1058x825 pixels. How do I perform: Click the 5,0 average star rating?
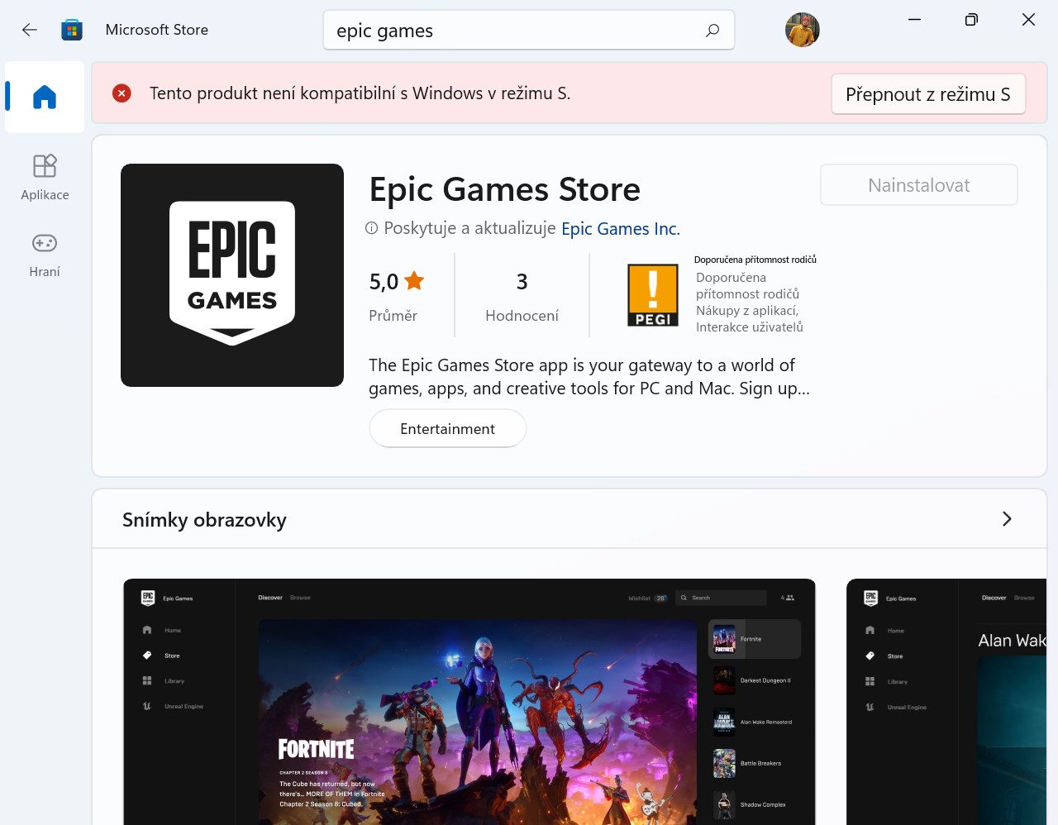[x=397, y=282]
